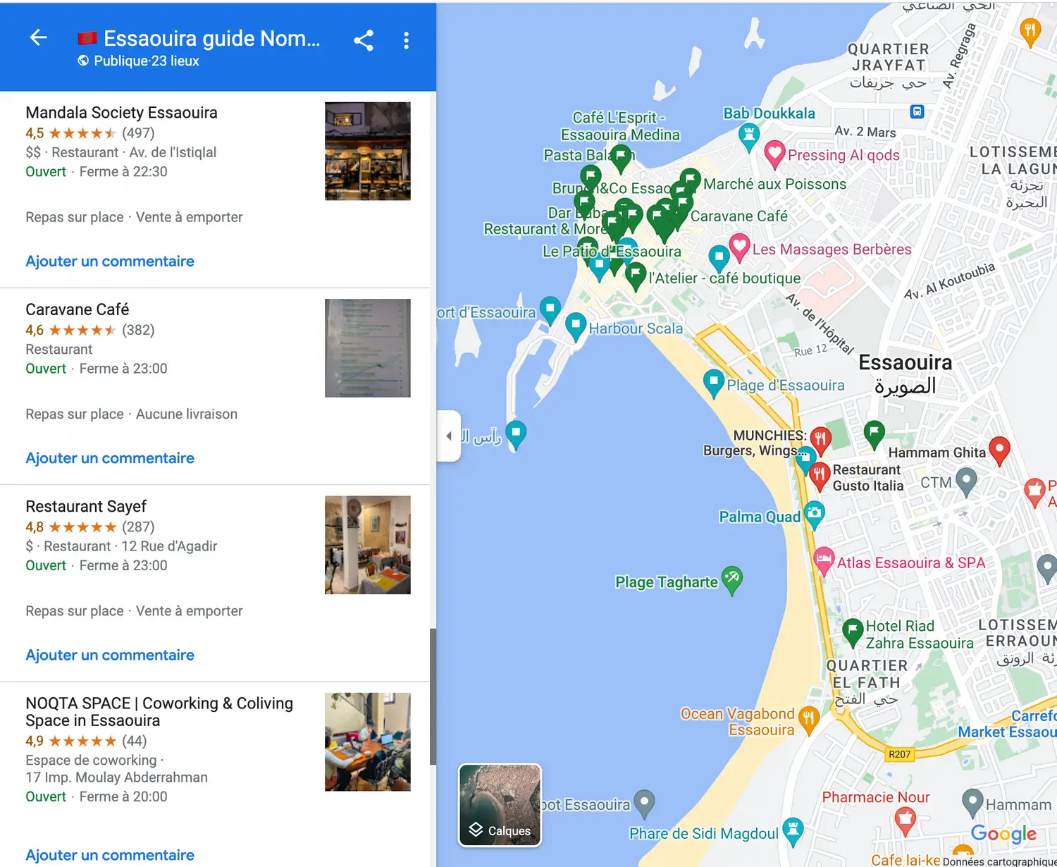Collapse the side panel arrow

click(449, 436)
